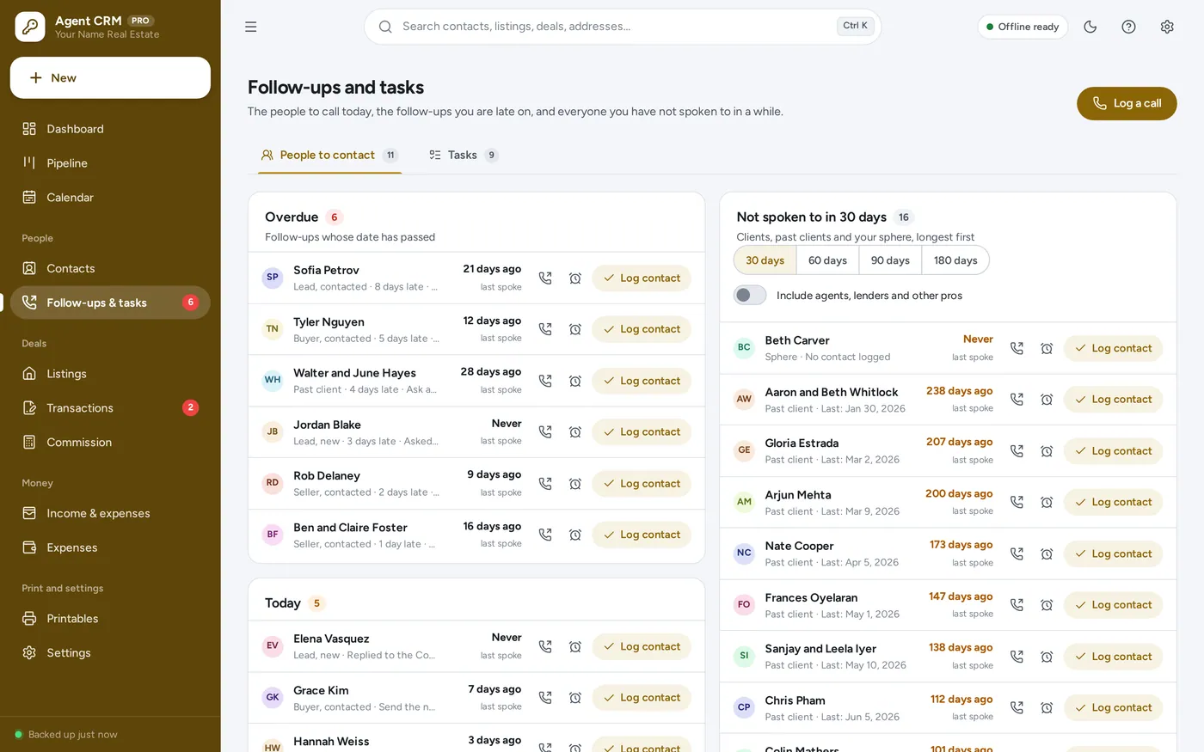The image size is (1204, 752).
Task: Click the call icon for Chris Pham
Action: 1017,708
